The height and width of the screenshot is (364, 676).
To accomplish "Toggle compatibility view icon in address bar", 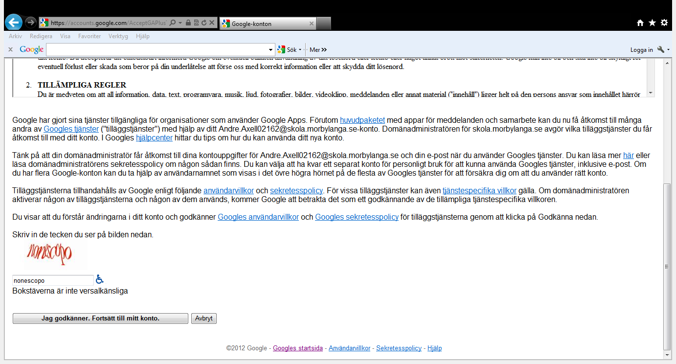I will coord(196,23).
